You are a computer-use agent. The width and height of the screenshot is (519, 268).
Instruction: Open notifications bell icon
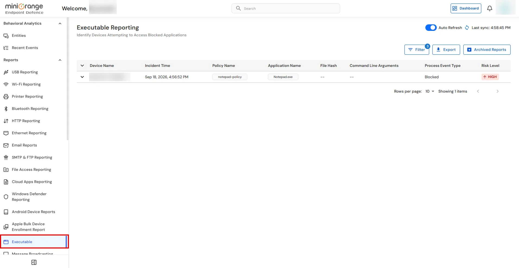(x=490, y=8)
